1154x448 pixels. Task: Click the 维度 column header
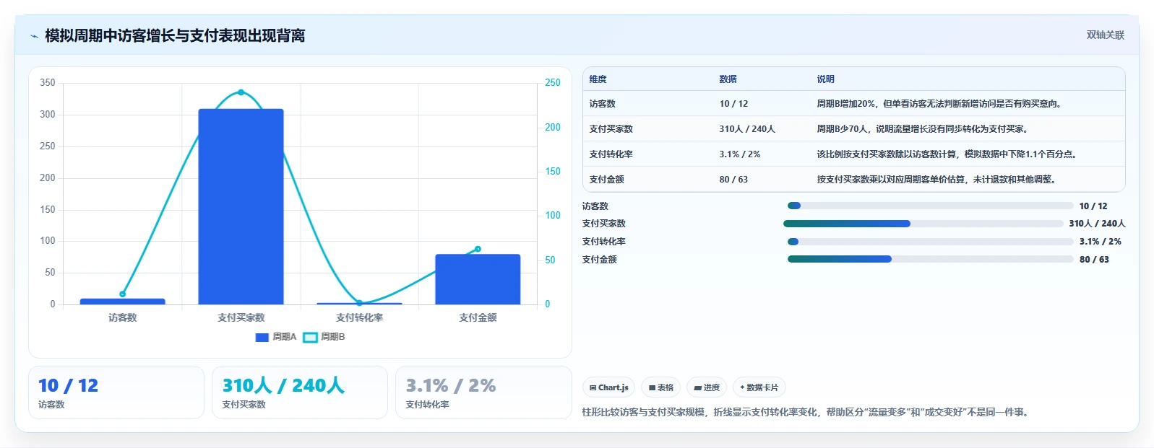coord(598,79)
